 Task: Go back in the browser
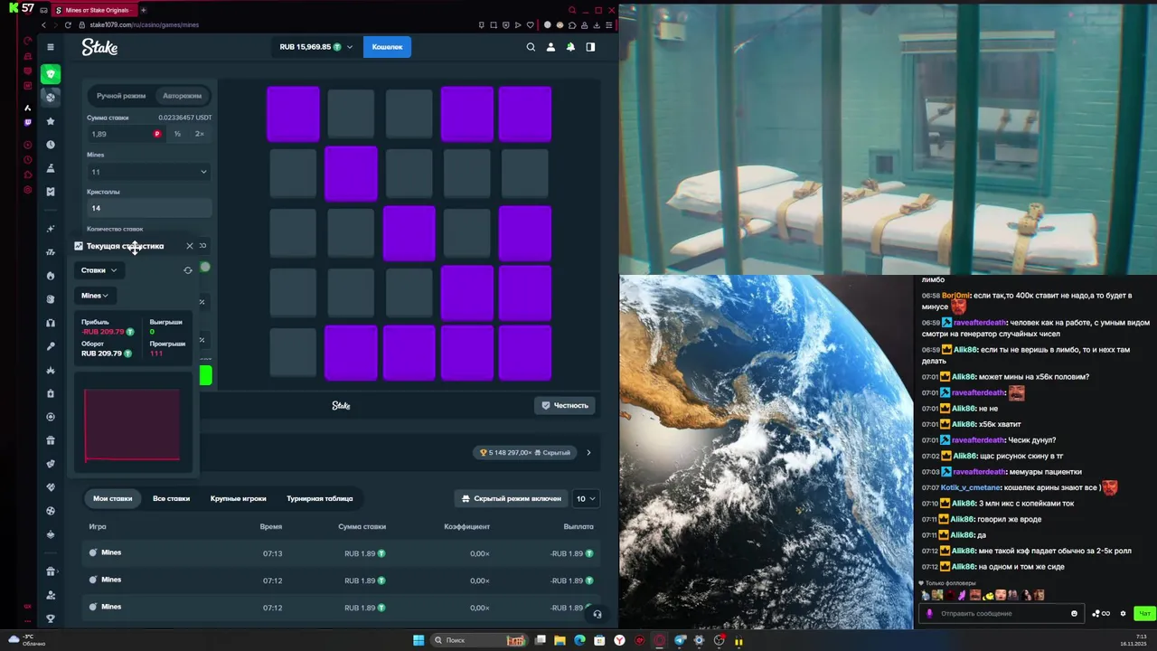(x=43, y=24)
